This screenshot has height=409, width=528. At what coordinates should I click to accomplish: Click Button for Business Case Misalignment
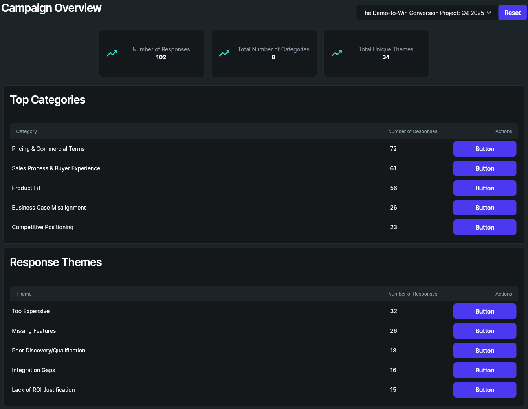pyautogui.click(x=484, y=208)
